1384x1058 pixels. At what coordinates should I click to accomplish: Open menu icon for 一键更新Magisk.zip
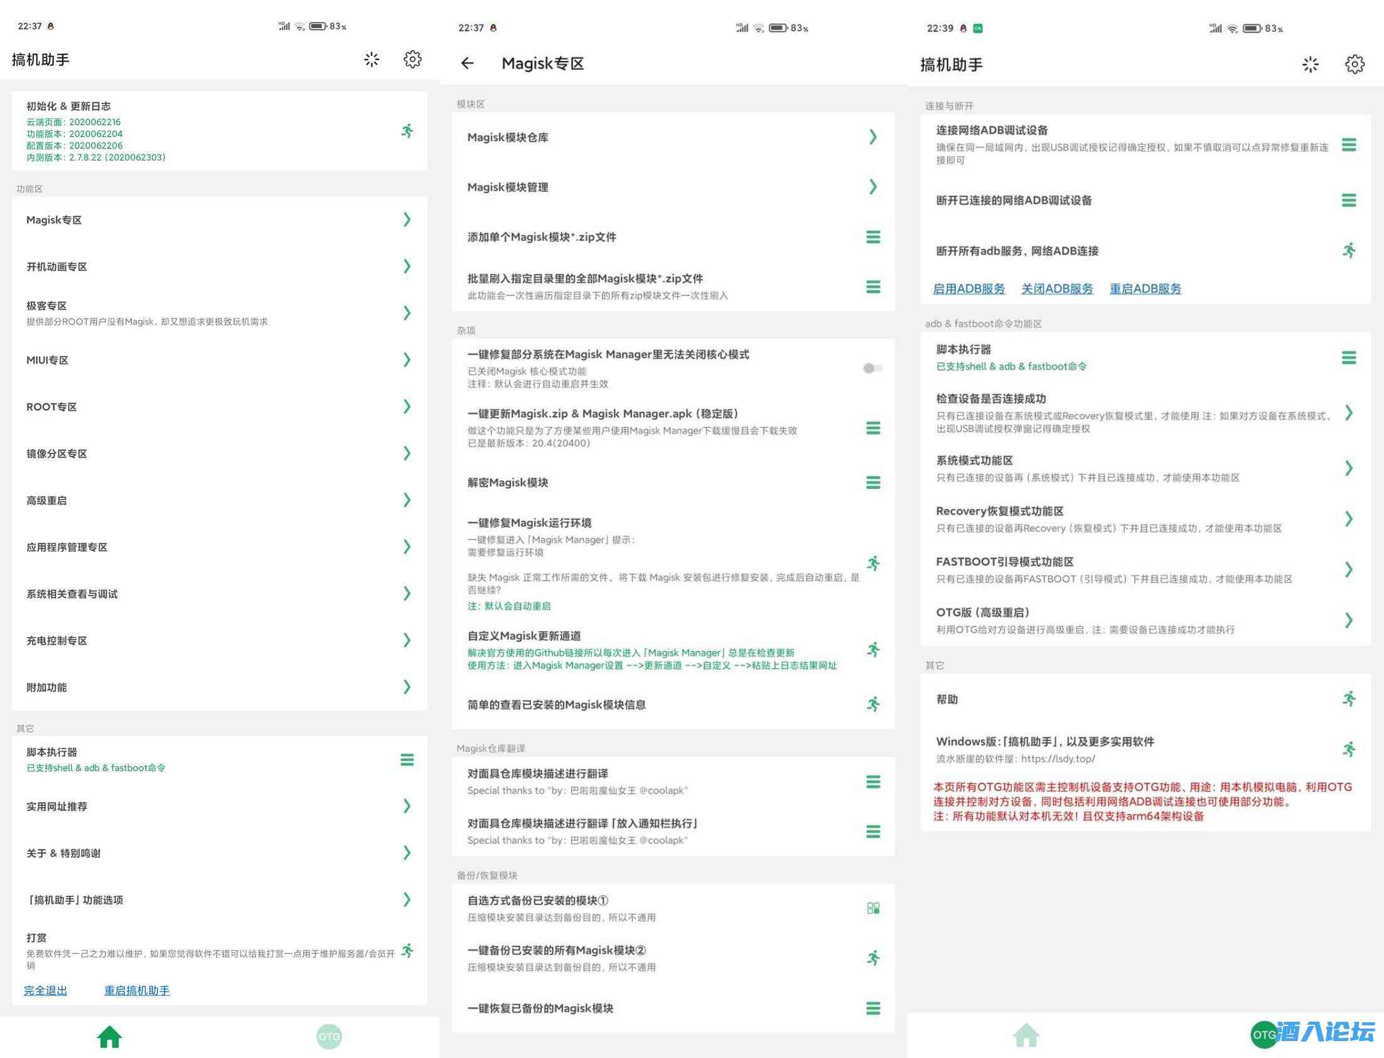873,428
